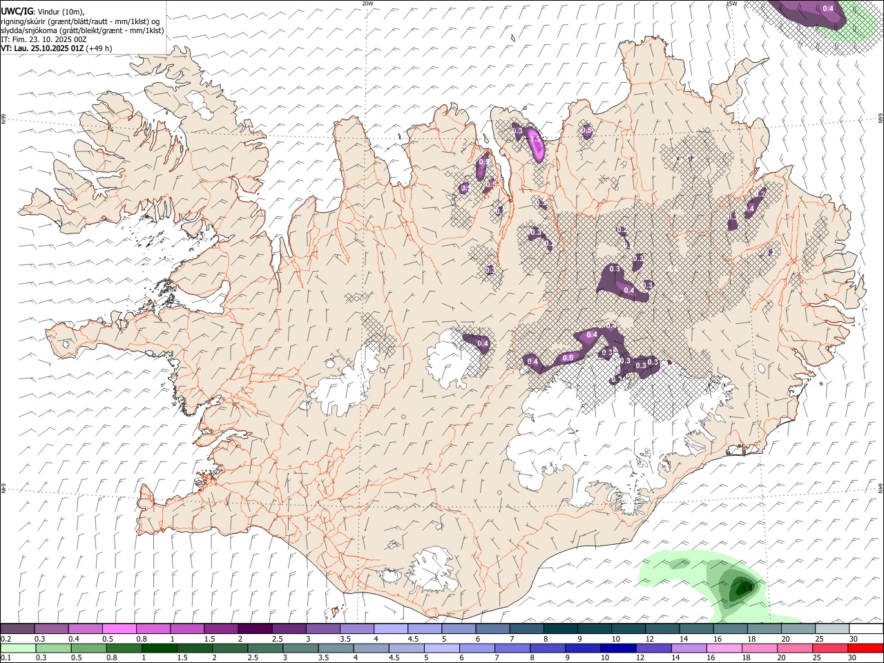This screenshot has height=663, width=884.
Task: Click the darkest purple snow swatch between 2 and 2.5
Action: click(255, 628)
